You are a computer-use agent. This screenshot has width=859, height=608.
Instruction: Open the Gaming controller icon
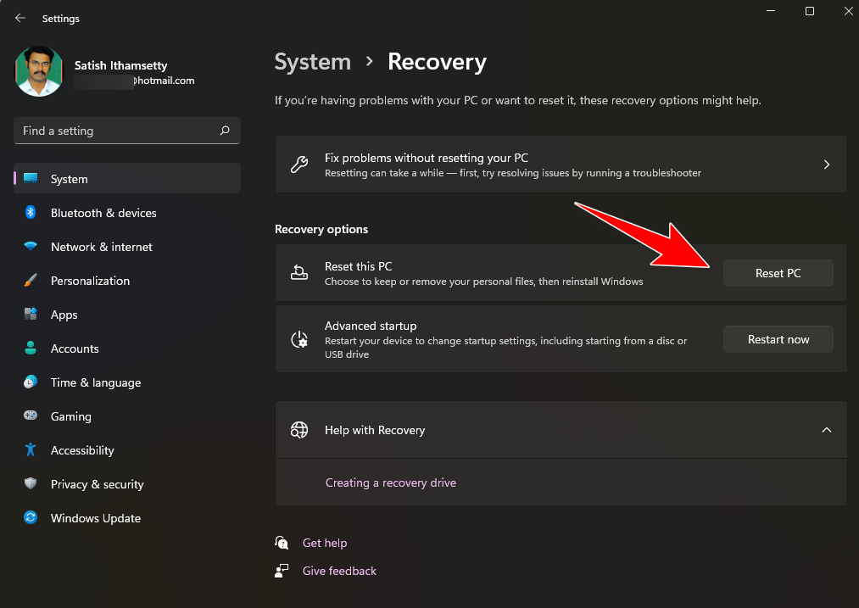click(x=31, y=416)
